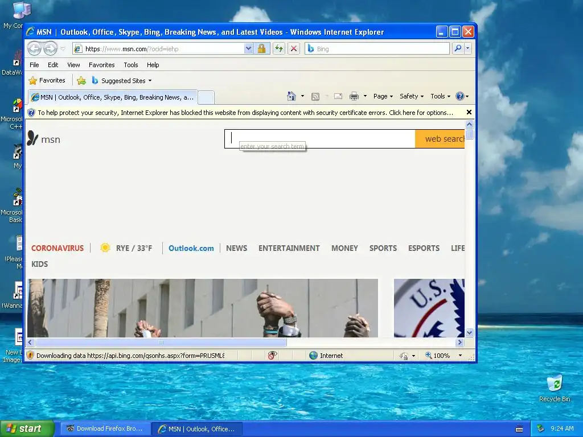Viewport: 583px width, 437px height.
Task: Expand the Home button dropdown arrow
Action: pyautogui.click(x=303, y=96)
